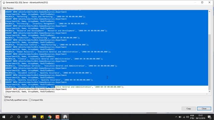Open Cortana circle icon on taskbar
The height and width of the screenshot is (120, 214).
click(19, 117)
